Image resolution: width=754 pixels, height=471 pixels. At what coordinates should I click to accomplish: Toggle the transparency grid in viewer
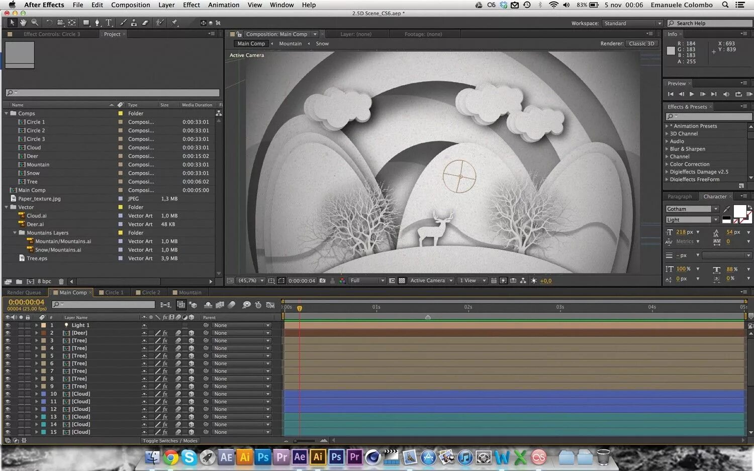click(402, 281)
